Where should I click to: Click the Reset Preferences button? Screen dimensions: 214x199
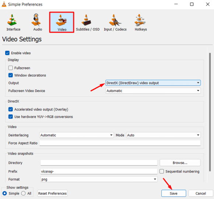(x=52, y=193)
